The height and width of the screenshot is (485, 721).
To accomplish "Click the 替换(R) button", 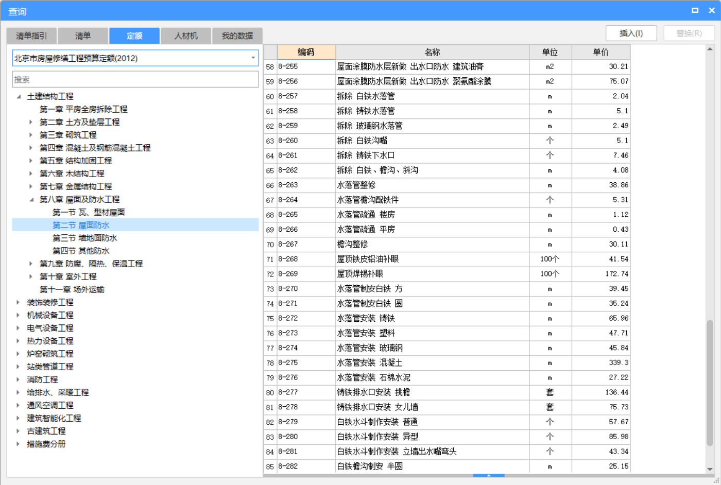I will [x=689, y=33].
